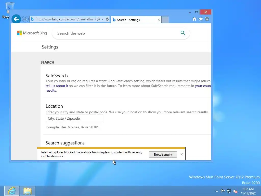Click 'Example: Des Moines, IA or 50301' text
Image resolution: width=261 pixels, height=196 pixels.
pyautogui.click(x=72, y=127)
